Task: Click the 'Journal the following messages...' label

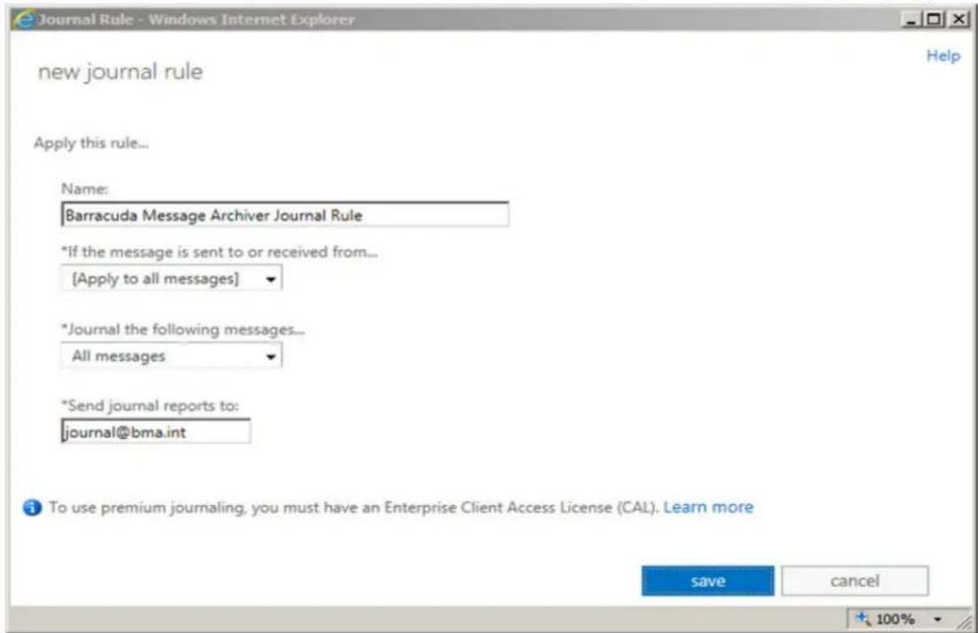Action: coord(183,329)
